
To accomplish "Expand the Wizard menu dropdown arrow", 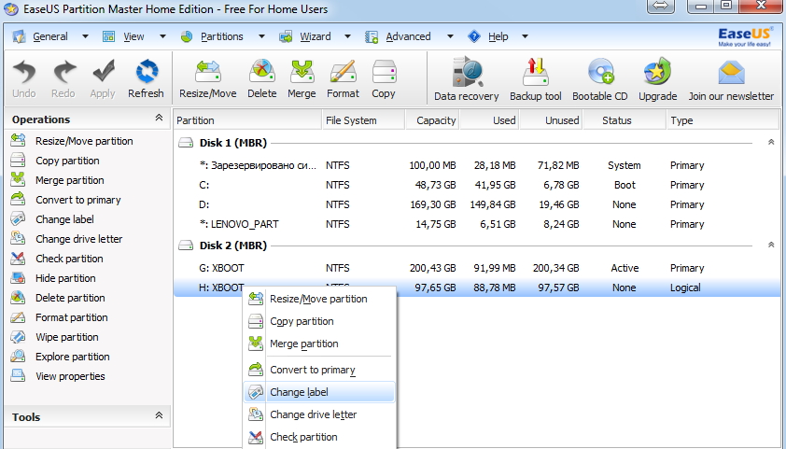I will (347, 36).
